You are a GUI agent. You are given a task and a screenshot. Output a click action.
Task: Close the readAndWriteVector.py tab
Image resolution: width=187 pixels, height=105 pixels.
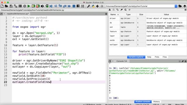click(x=4, y=14)
